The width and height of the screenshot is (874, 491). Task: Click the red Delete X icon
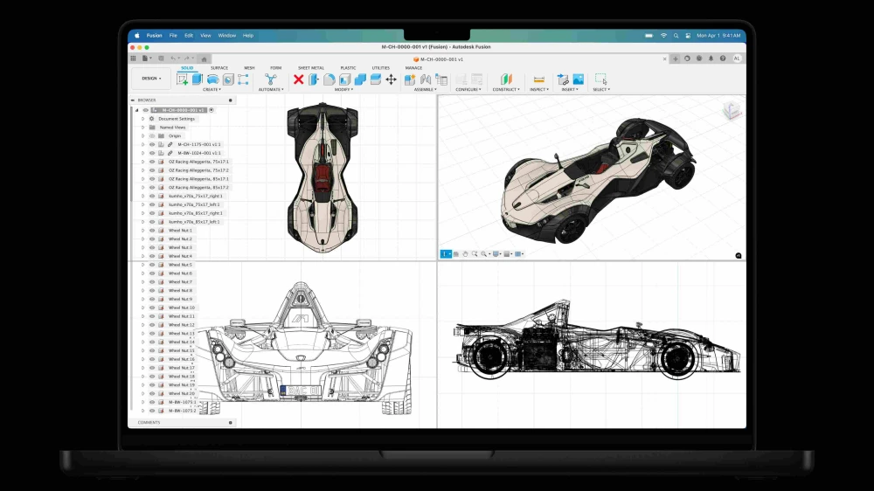click(298, 80)
